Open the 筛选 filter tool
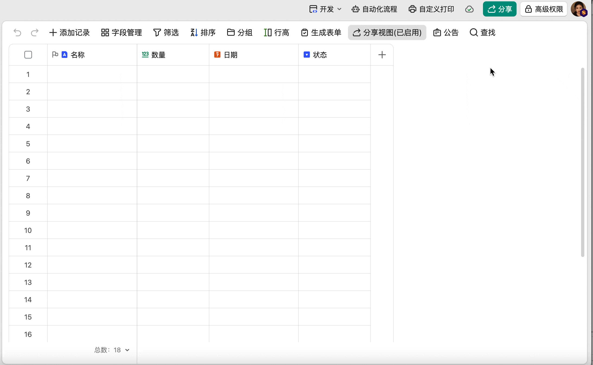593x365 pixels. 166,32
